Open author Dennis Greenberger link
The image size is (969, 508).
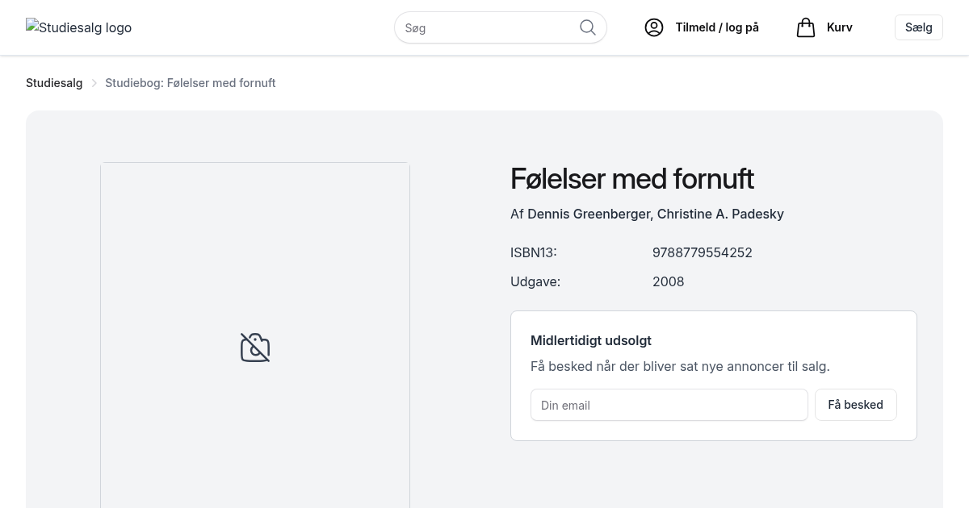[589, 214]
